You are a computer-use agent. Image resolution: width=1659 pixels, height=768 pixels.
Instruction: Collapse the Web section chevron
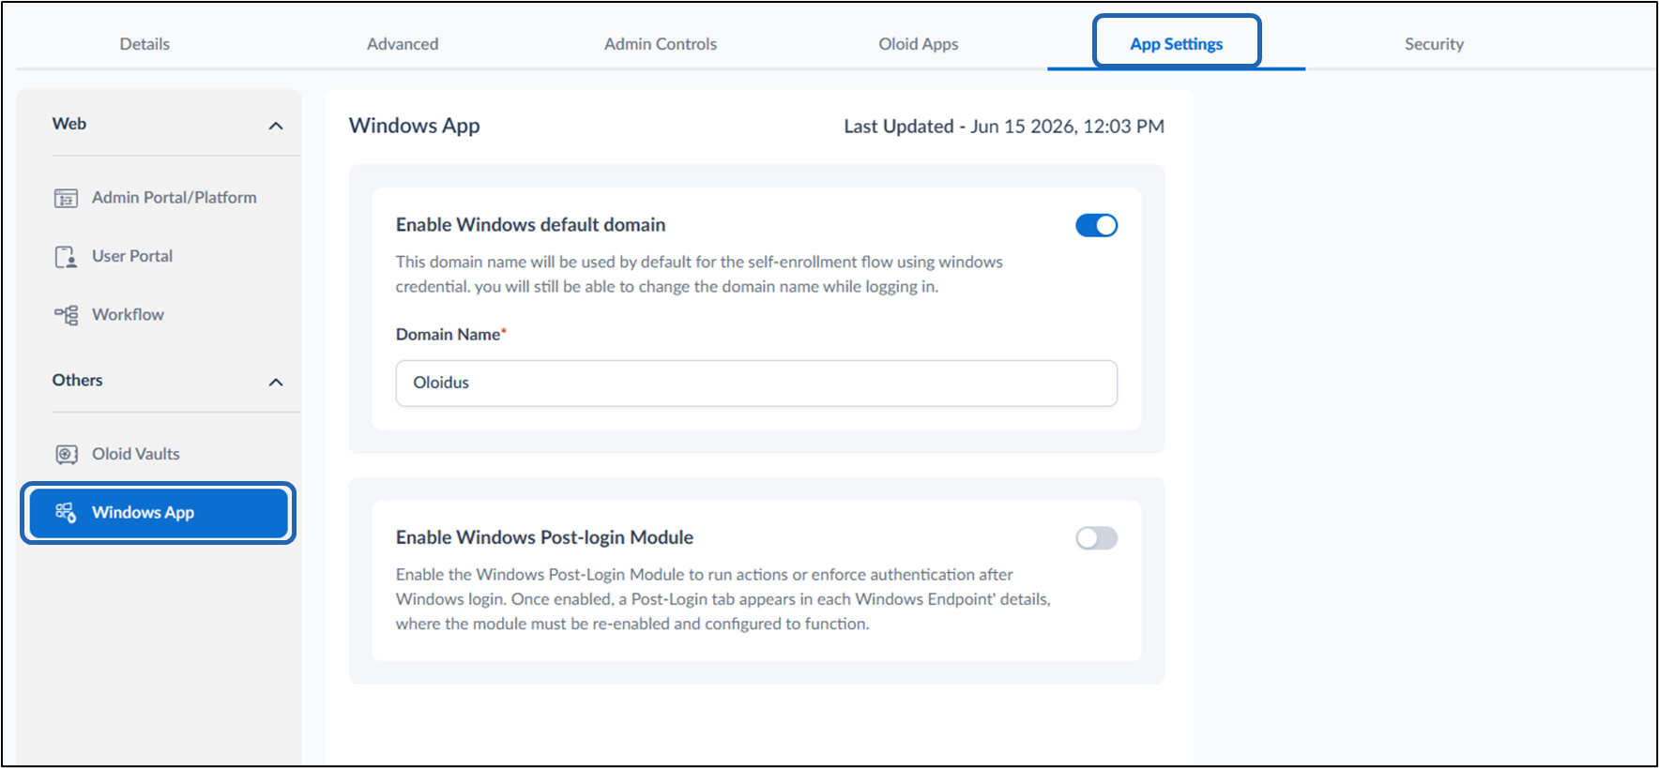pos(276,126)
